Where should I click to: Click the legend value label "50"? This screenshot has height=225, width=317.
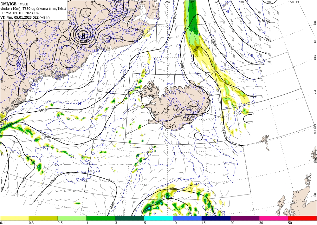[290, 223]
